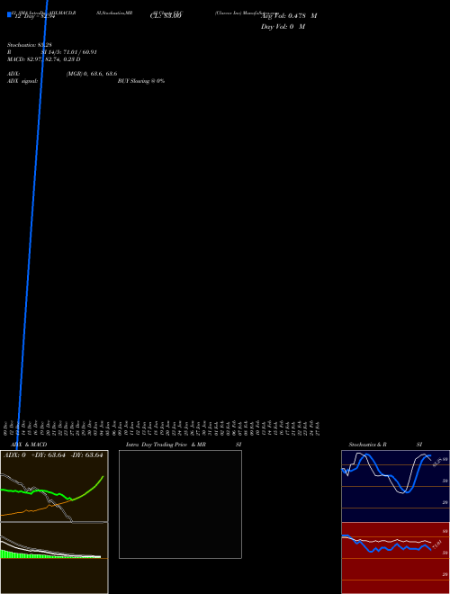This screenshot has height=594, width=450.
Task: Click the 'Day Vol: 0 M' value
Action: coord(283,27)
